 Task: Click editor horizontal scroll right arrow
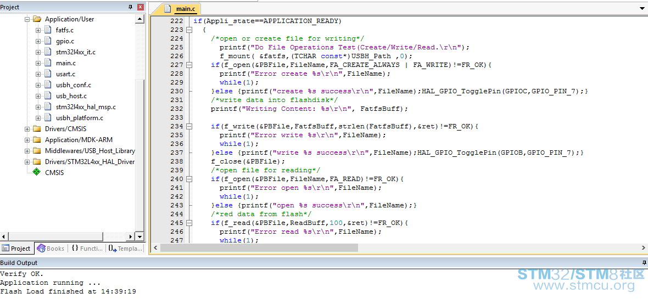644,247
